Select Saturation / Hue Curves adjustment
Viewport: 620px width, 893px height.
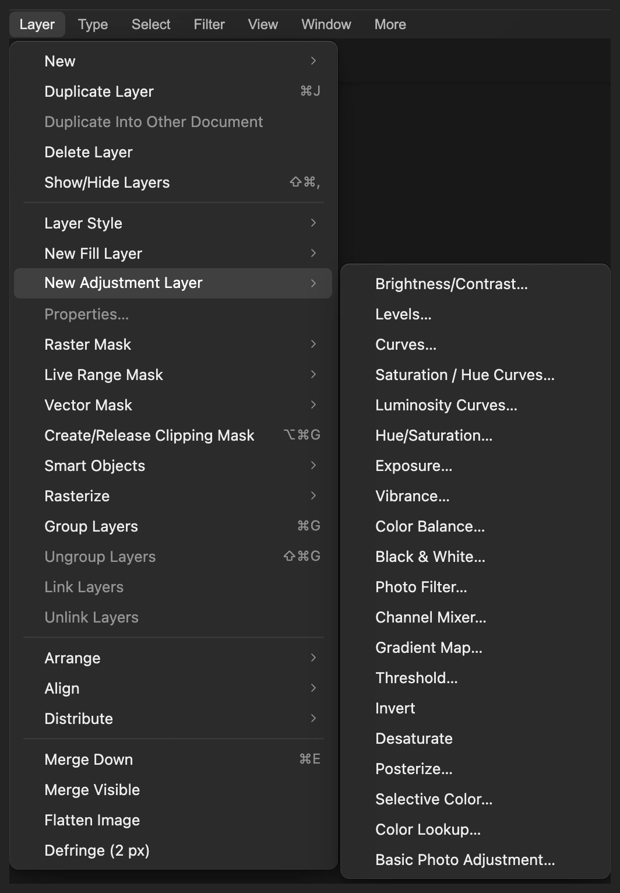475,375
